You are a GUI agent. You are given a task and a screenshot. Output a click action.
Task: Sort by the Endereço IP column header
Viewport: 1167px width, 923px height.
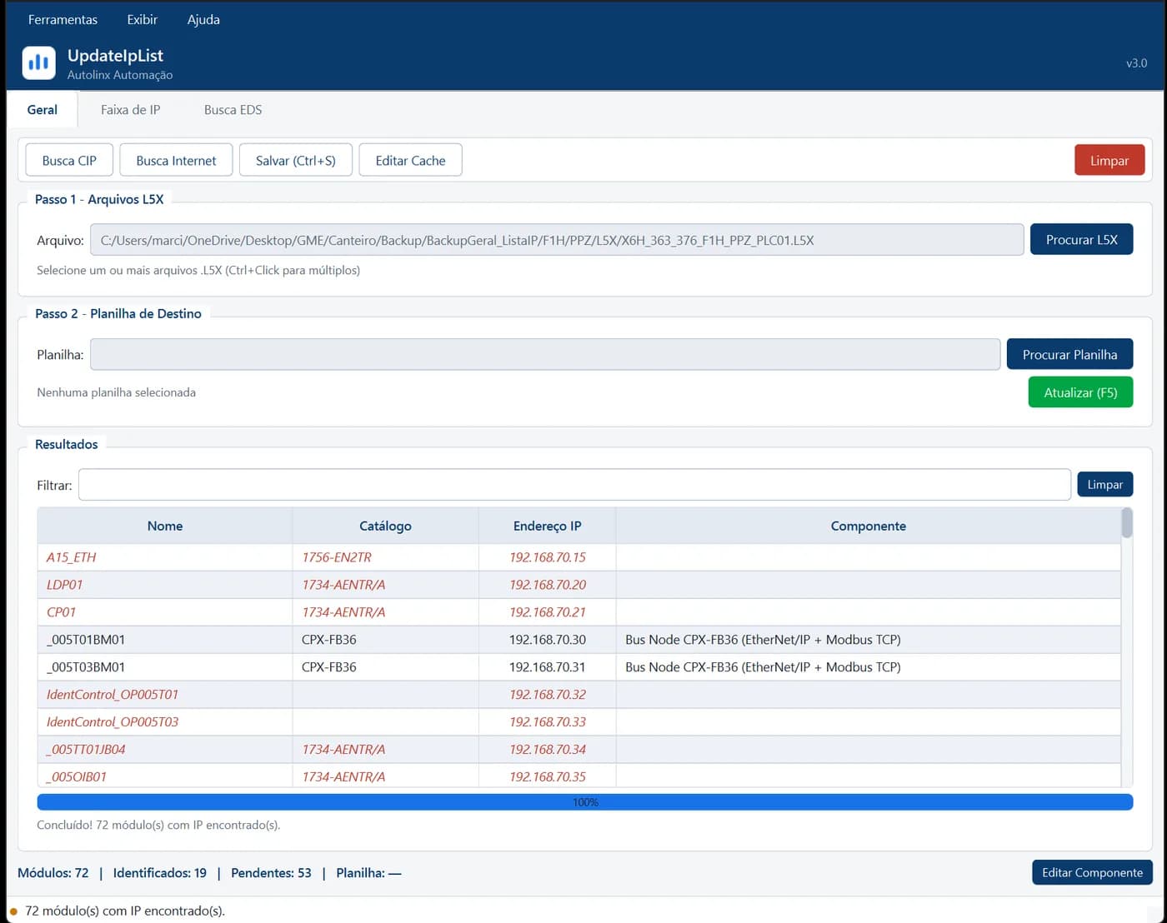(547, 526)
